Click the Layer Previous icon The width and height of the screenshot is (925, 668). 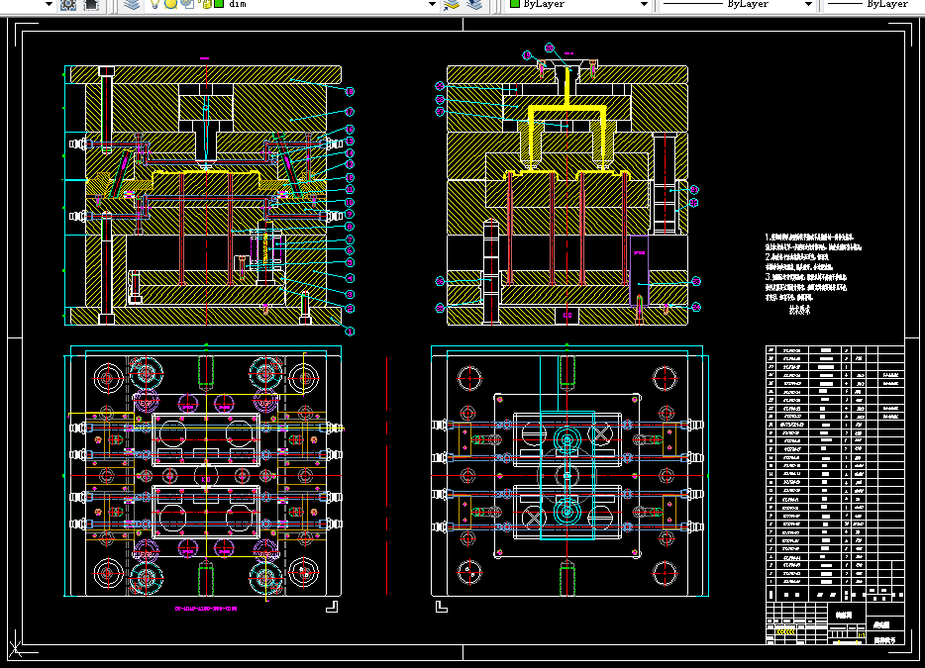click(475, 4)
